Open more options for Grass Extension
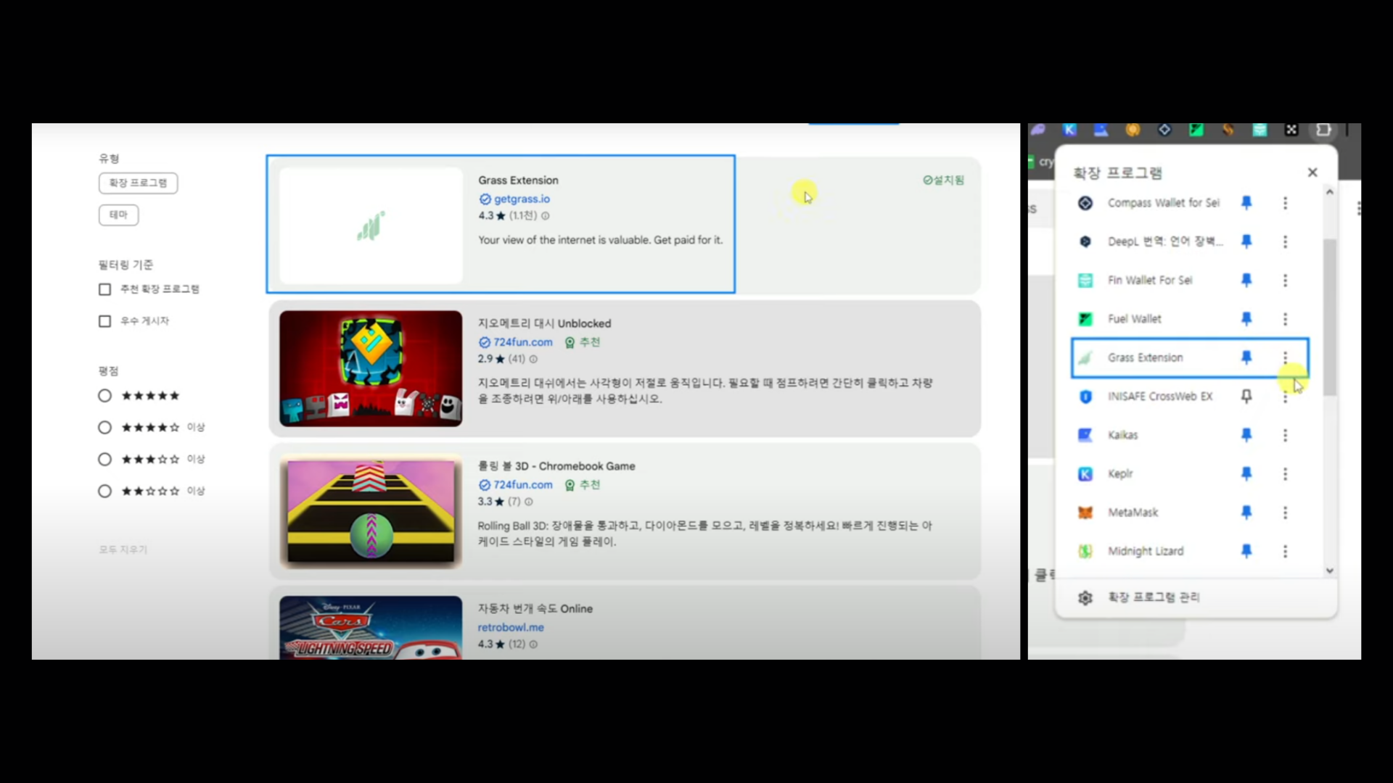Viewport: 1393px width, 783px height. [1285, 357]
